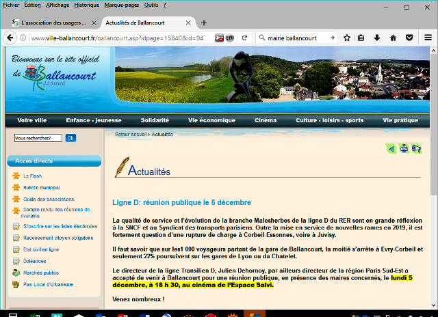Click the round striped extension icon beside reload

tap(230, 38)
